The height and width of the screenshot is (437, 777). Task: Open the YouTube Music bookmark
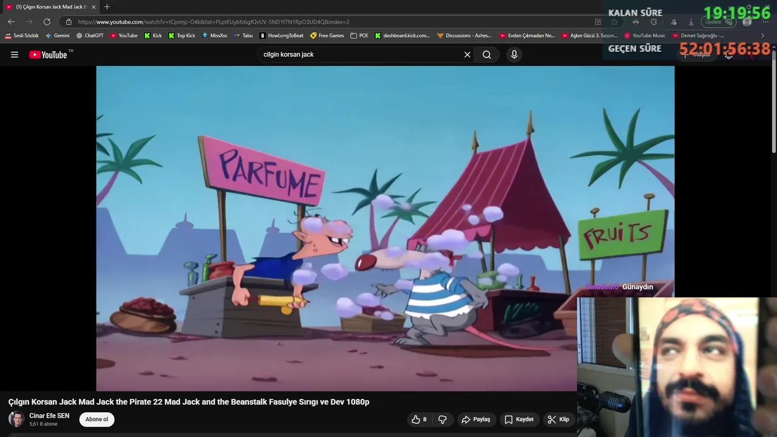645,36
